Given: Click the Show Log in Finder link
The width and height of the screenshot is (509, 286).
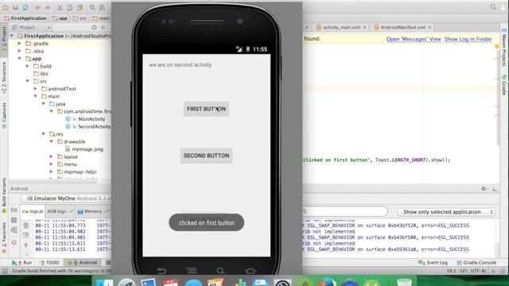Looking at the screenshot, I should pyautogui.click(x=468, y=39).
